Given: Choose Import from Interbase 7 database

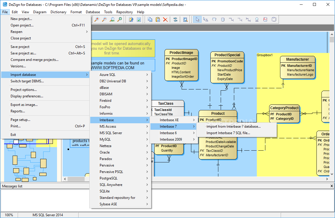Looking at the screenshot, I should point(237,127).
